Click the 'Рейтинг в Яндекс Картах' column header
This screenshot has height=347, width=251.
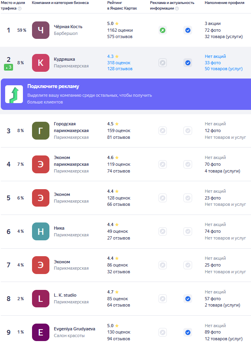(122, 6)
